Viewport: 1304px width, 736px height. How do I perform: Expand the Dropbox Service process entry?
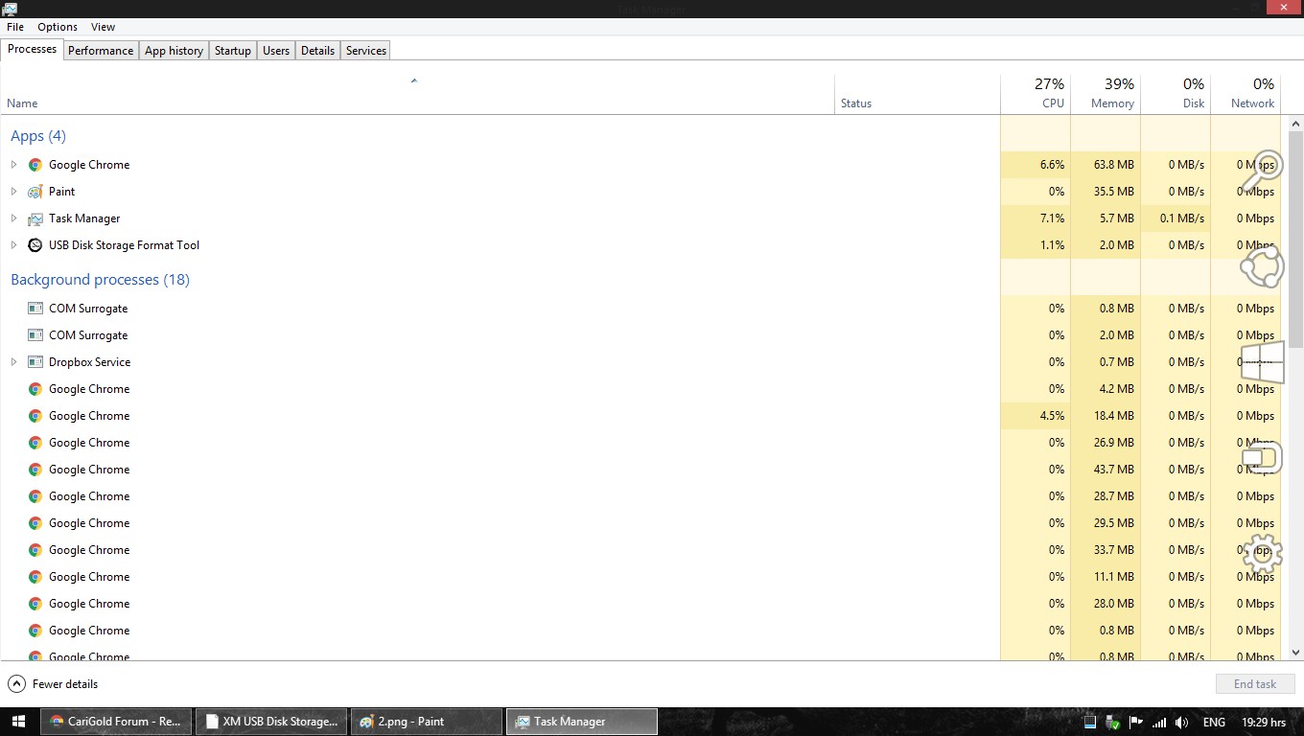tap(13, 362)
